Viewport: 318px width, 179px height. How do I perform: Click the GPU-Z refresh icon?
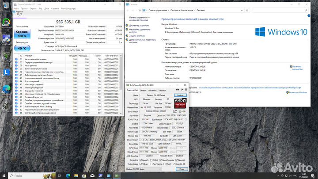point(182,89)
